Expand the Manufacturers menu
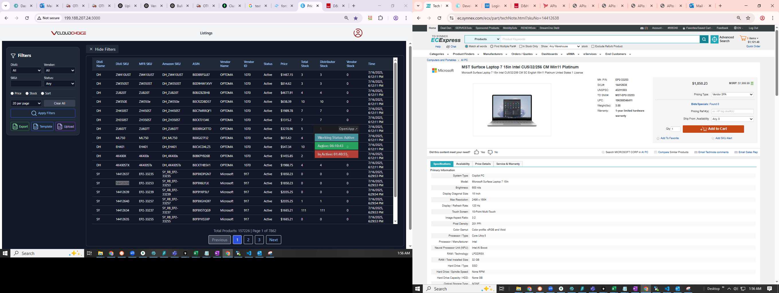Screen dimensions: 779x293 (x=495, y=54)
